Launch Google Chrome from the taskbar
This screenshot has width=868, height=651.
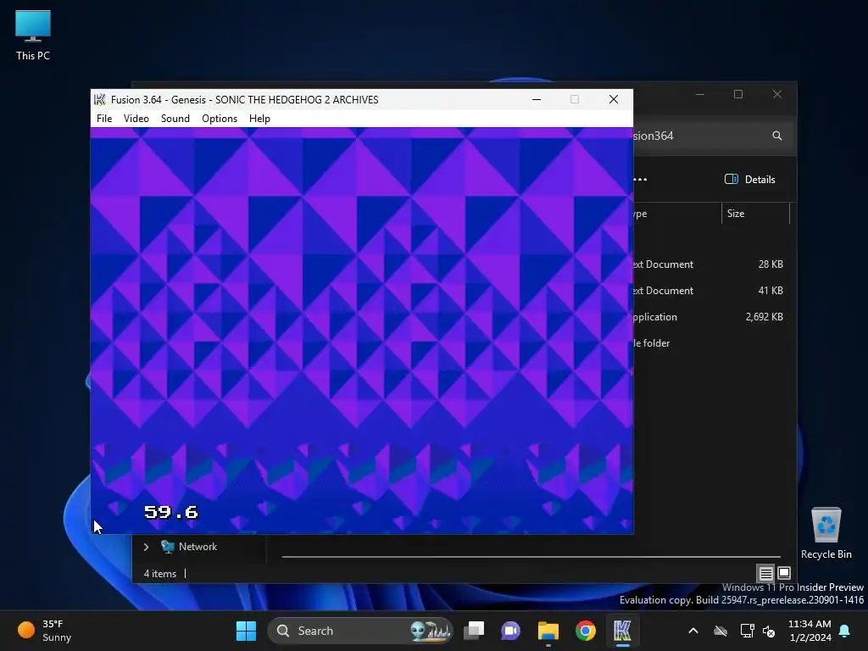point(585,631)
